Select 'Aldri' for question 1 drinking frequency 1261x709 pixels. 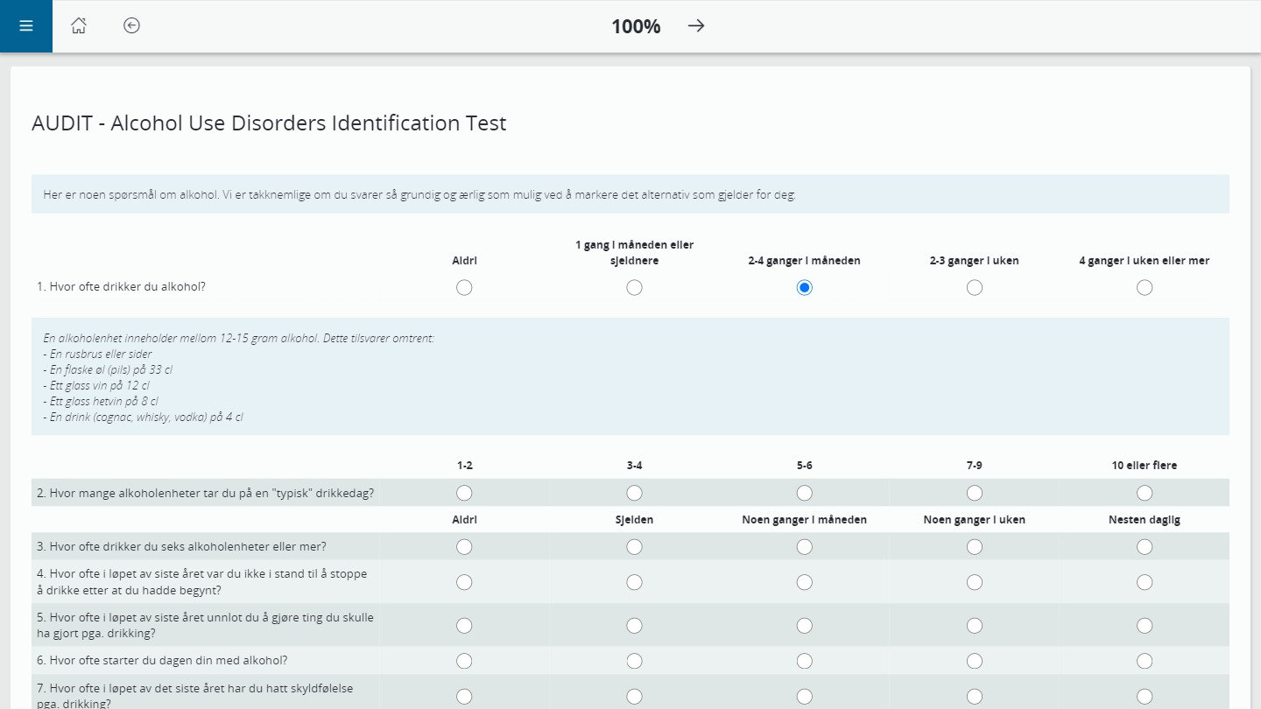tap(464, 288)
